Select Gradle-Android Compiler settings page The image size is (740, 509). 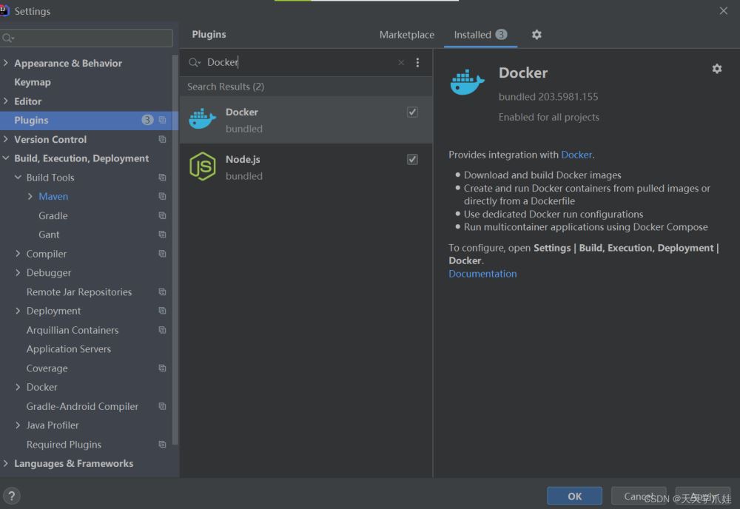pos(83,406)
